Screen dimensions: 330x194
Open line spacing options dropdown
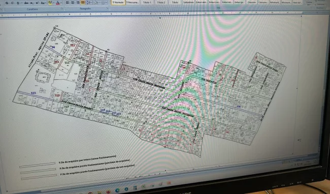(89, 3)
